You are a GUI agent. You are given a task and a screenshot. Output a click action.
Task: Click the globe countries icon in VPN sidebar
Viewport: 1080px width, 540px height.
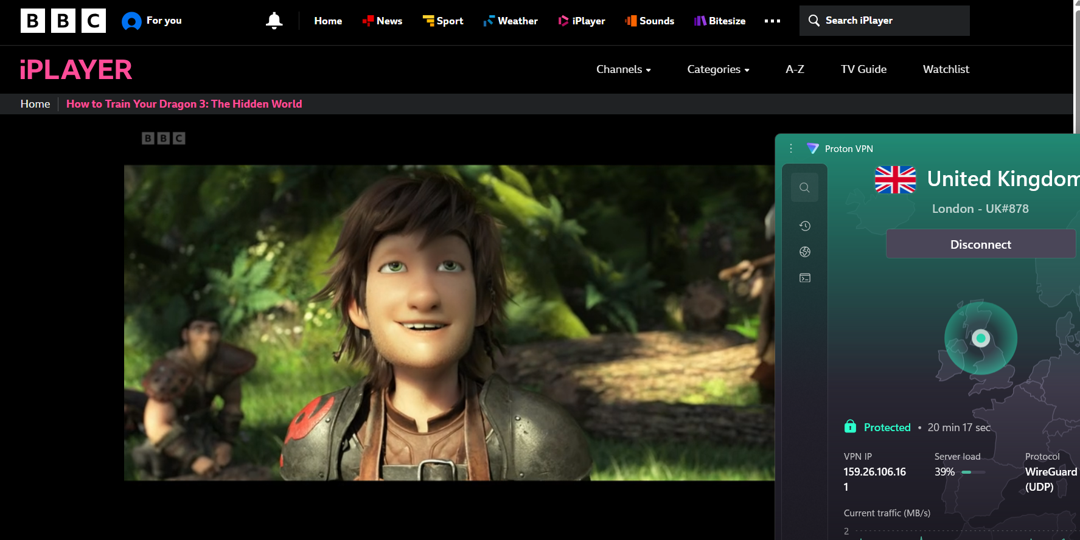804,252
